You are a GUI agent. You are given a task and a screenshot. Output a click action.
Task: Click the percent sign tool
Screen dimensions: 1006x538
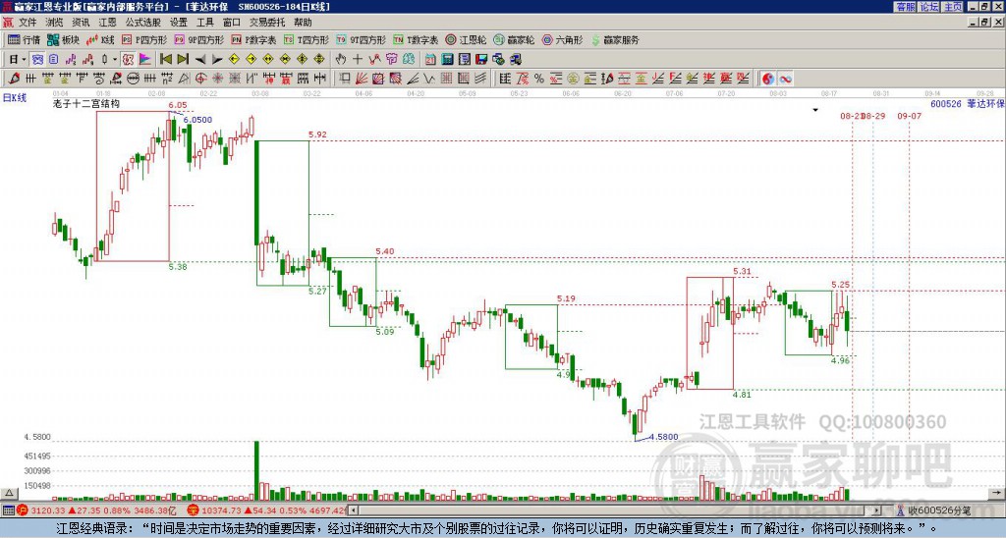click(539, 79)
